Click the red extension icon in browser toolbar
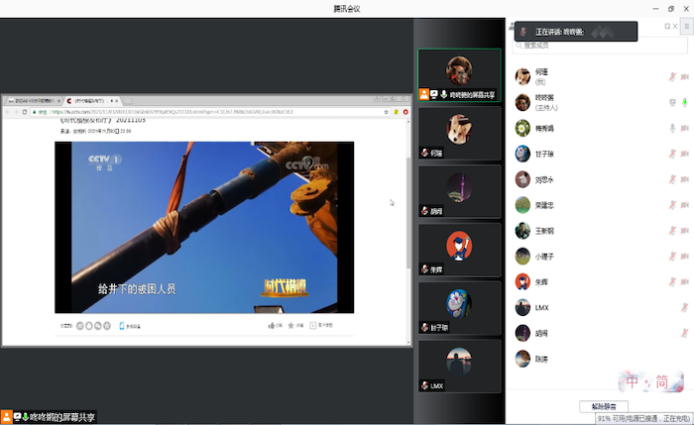 point(405,112)
